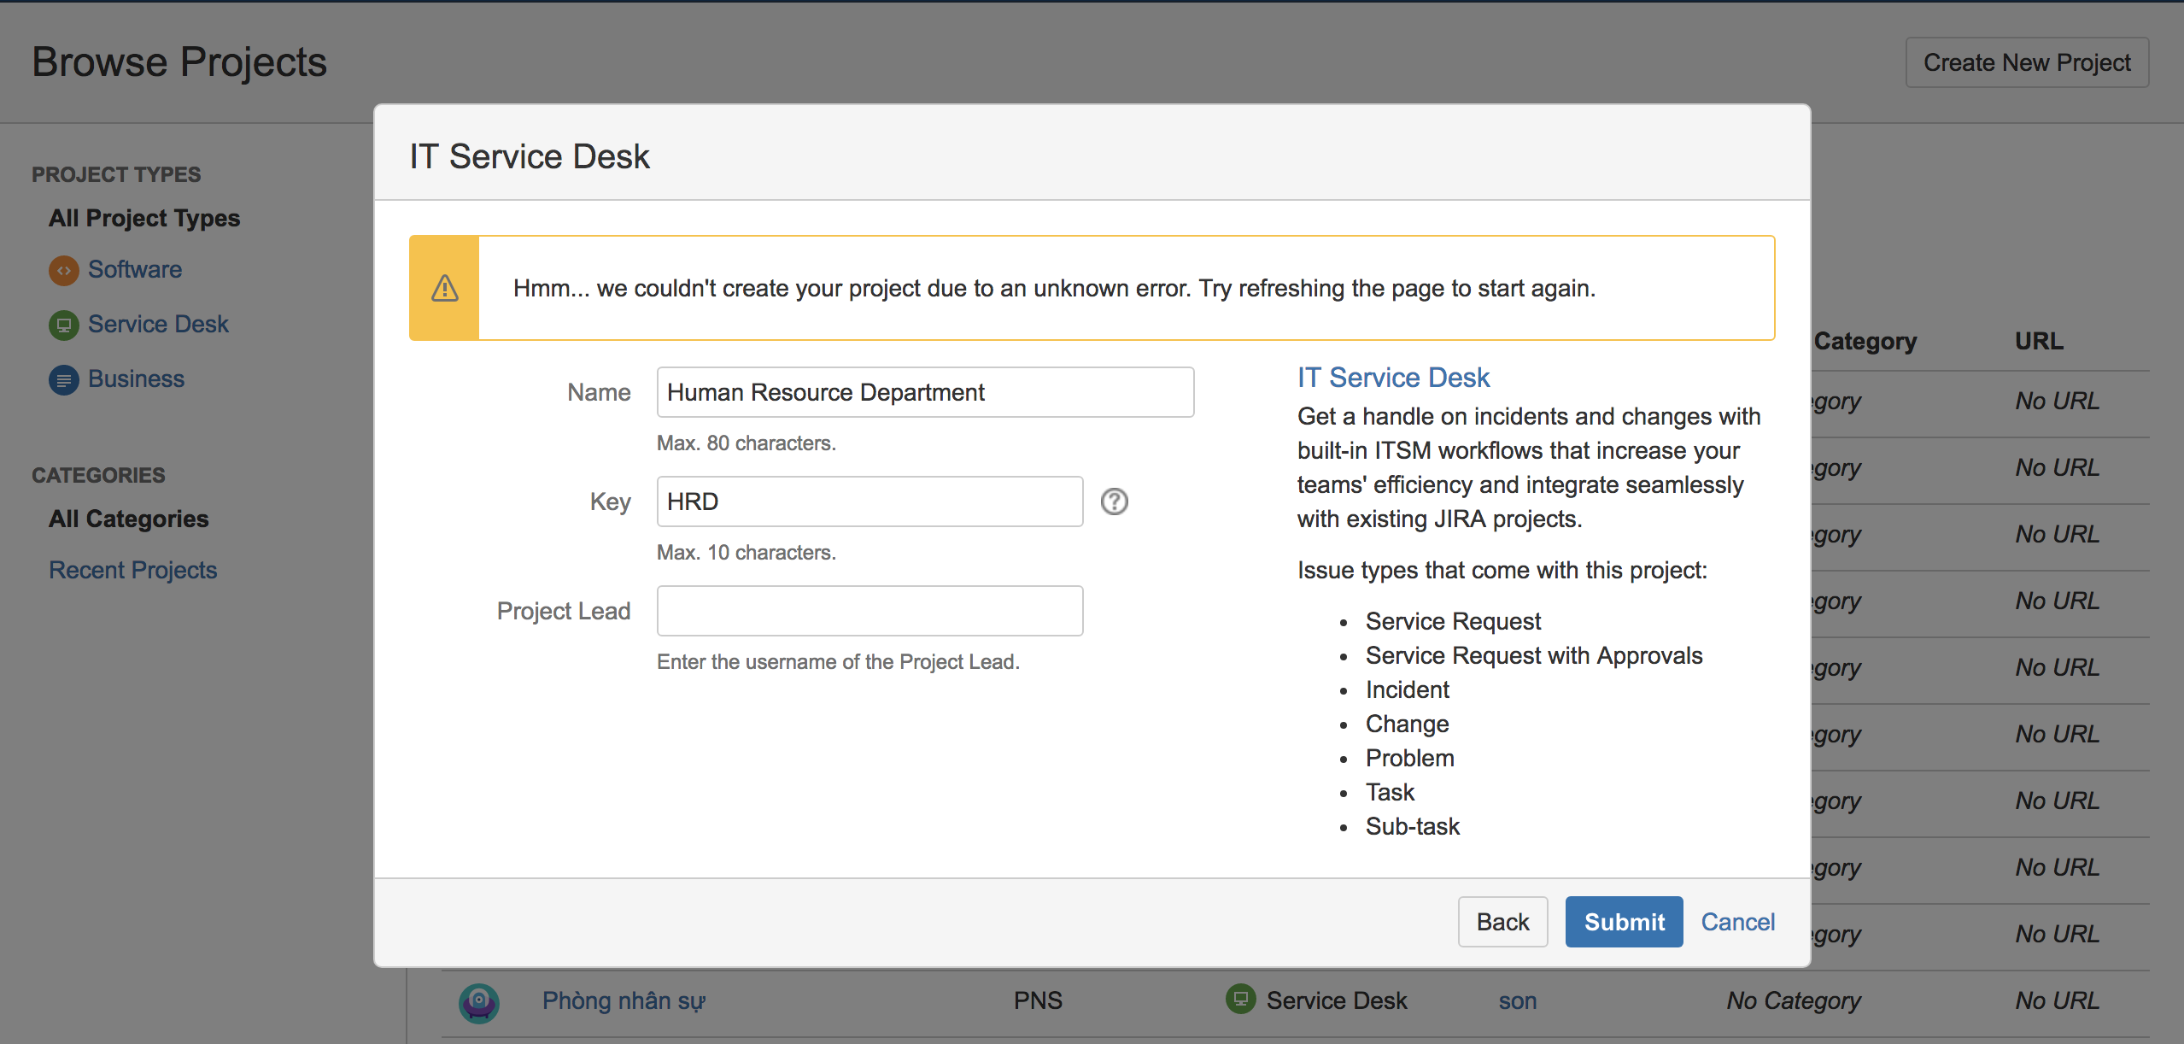
Task: Select All Project Types filter
Action: tap(144, 218)
